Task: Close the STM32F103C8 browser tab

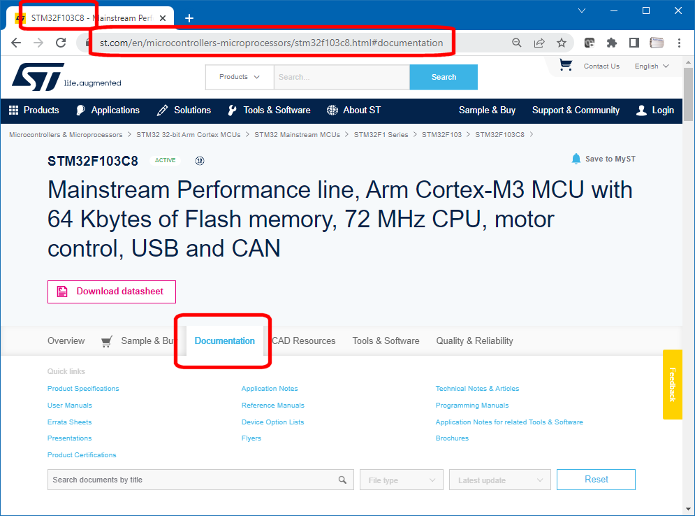Action: 163,18
